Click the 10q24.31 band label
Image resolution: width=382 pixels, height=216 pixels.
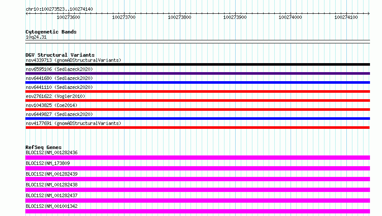pyautogui.click(x=36, y=37)
